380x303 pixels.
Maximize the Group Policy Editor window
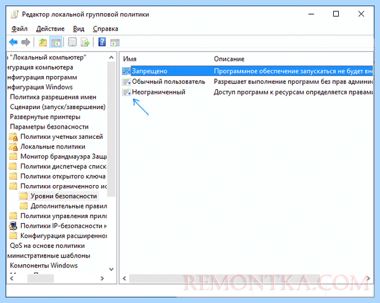[336, 14]
